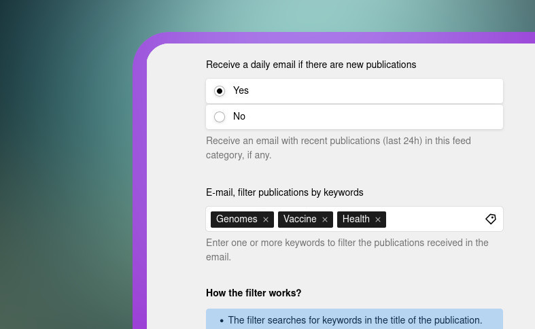Select the No radio button

[220, 117]
